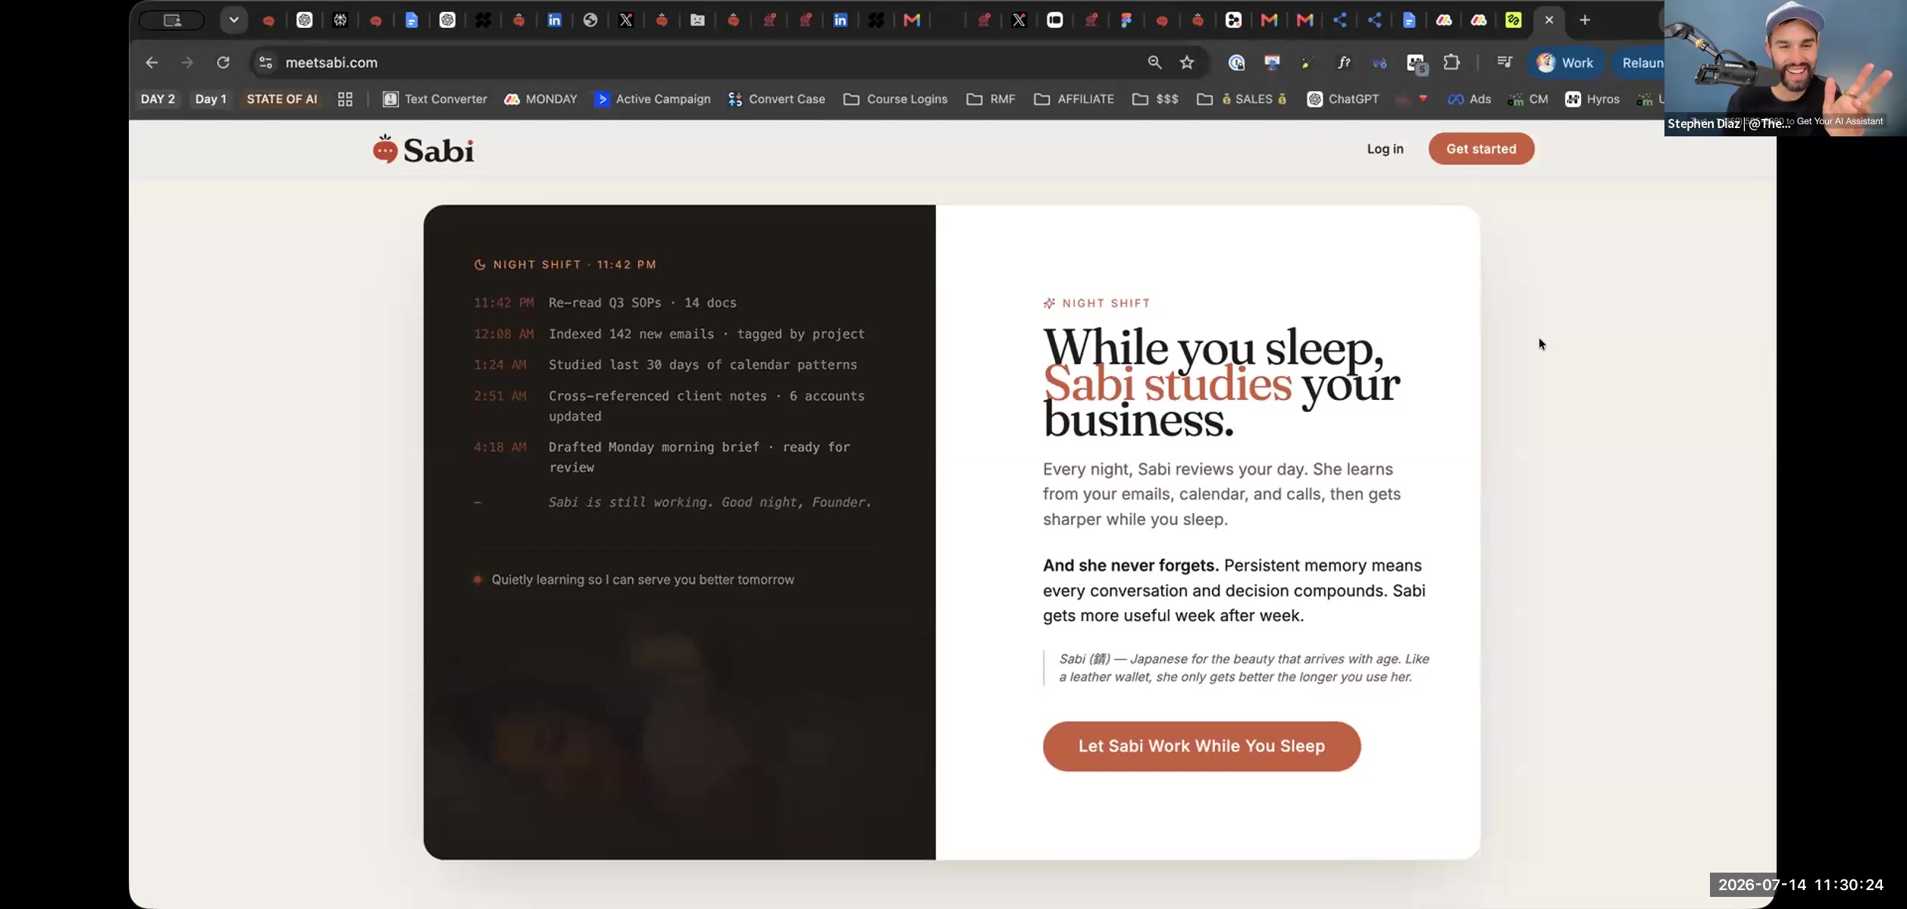Image resolution: width=1907 pixels, height=909 pixels.
Task: Expand the RMF bookmark folder
Action: point(991,99)
